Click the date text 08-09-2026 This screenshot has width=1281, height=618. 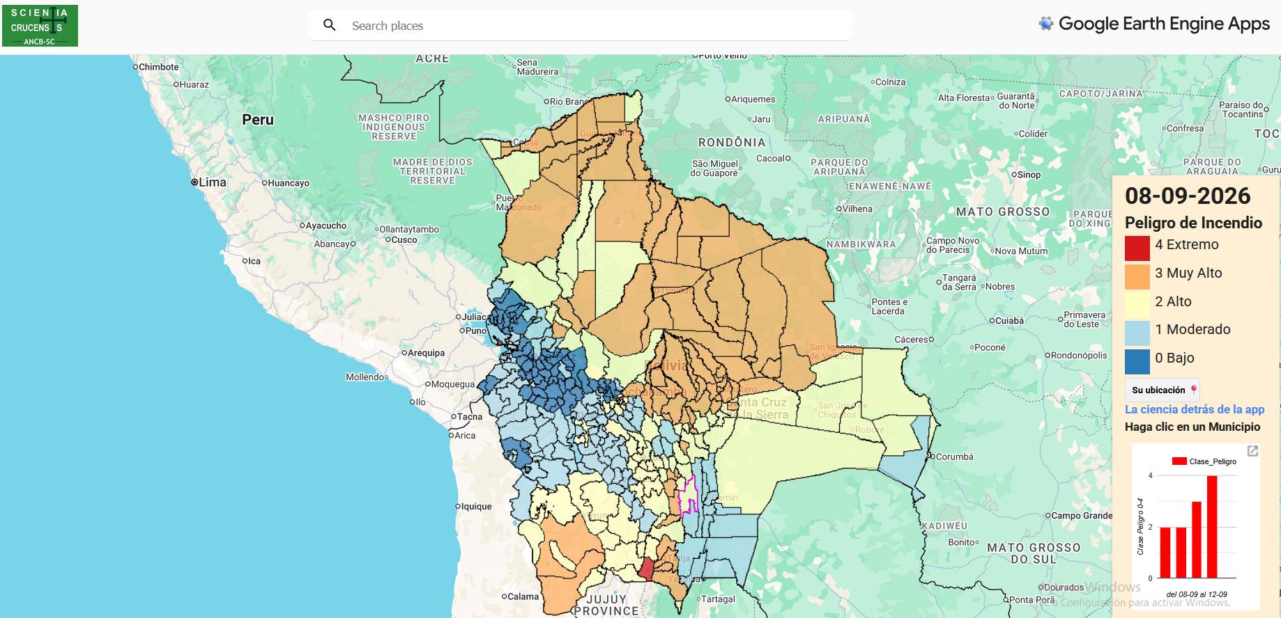1188,196
